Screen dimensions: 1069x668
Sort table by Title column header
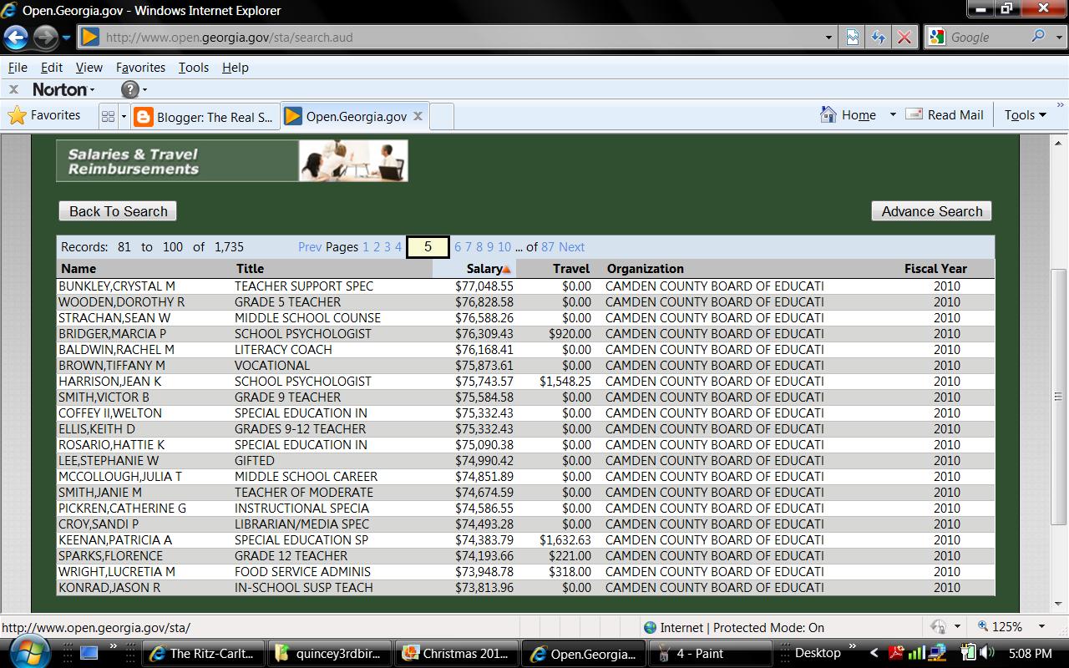coord(250,269)
